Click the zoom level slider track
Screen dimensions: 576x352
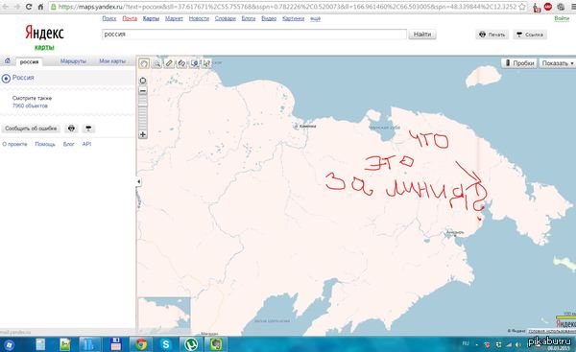point(143,112)
